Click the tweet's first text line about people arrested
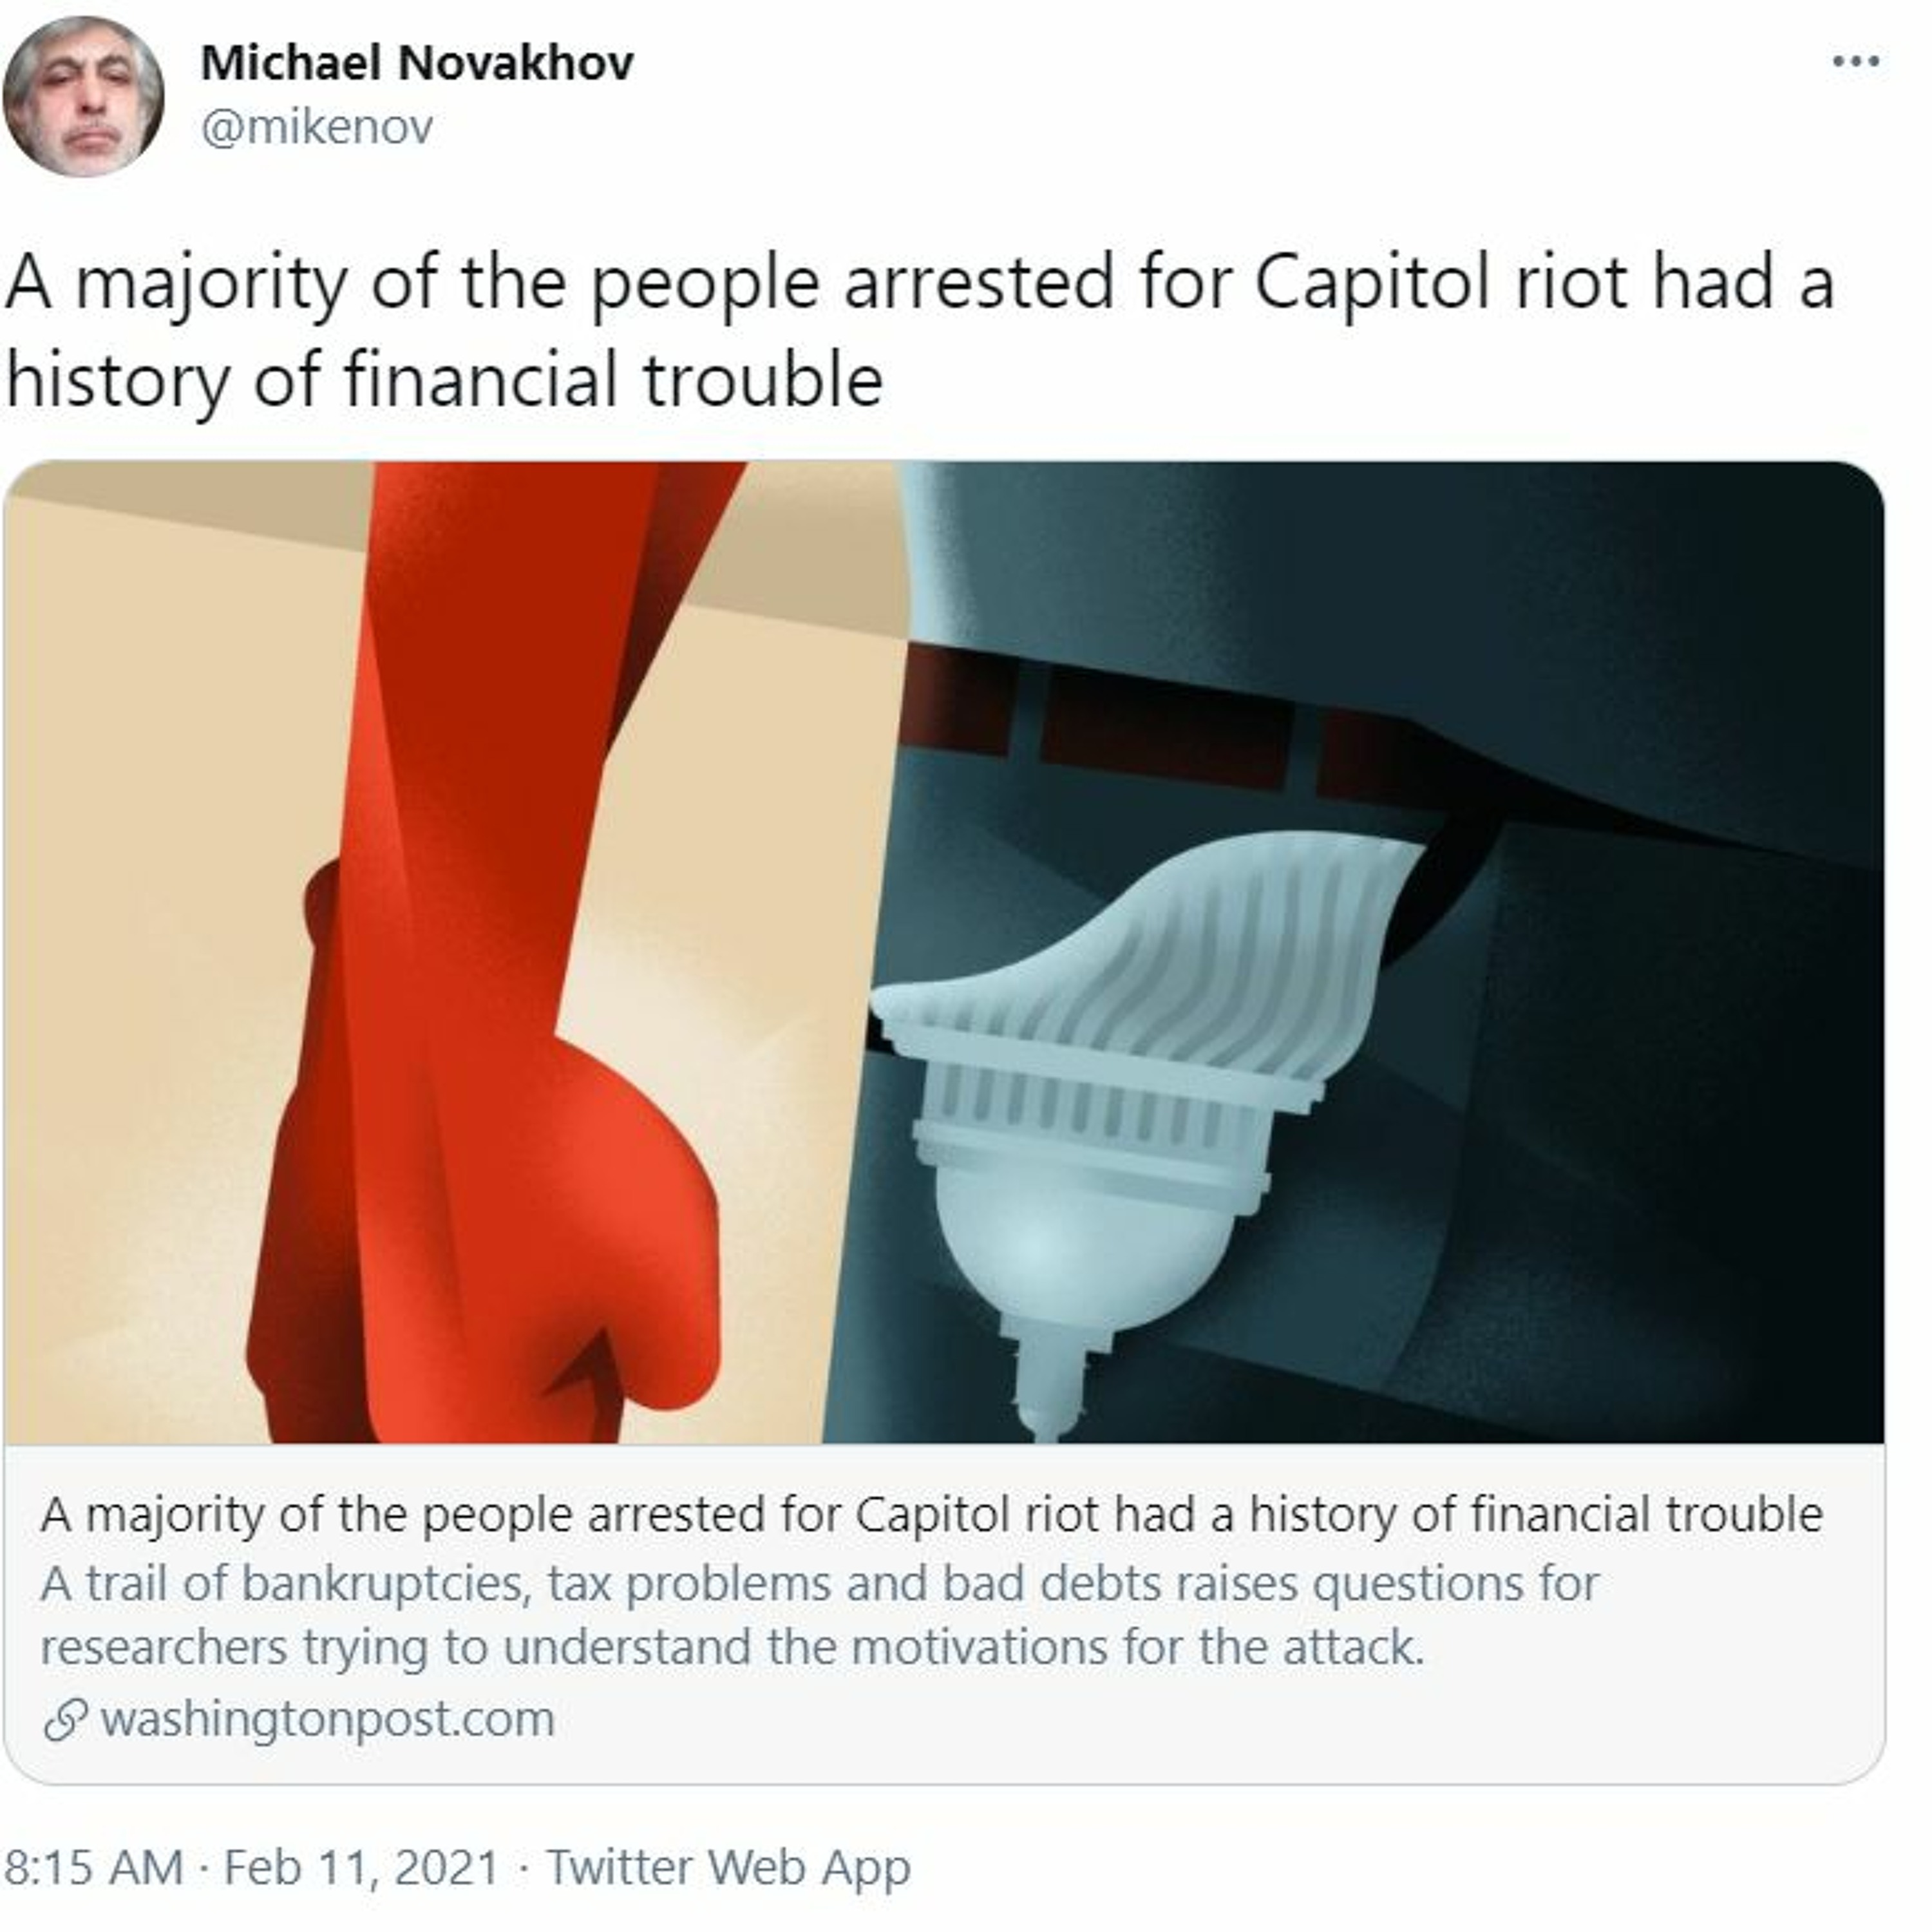The image size is (1932, 1932). (920, 284)
